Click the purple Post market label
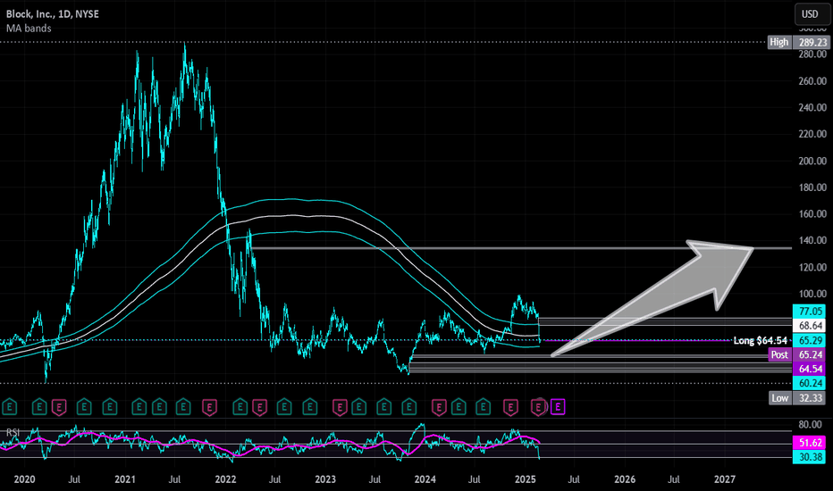This screenshot has height=491, width=833. pyautogui.click(x=779, y=354)
